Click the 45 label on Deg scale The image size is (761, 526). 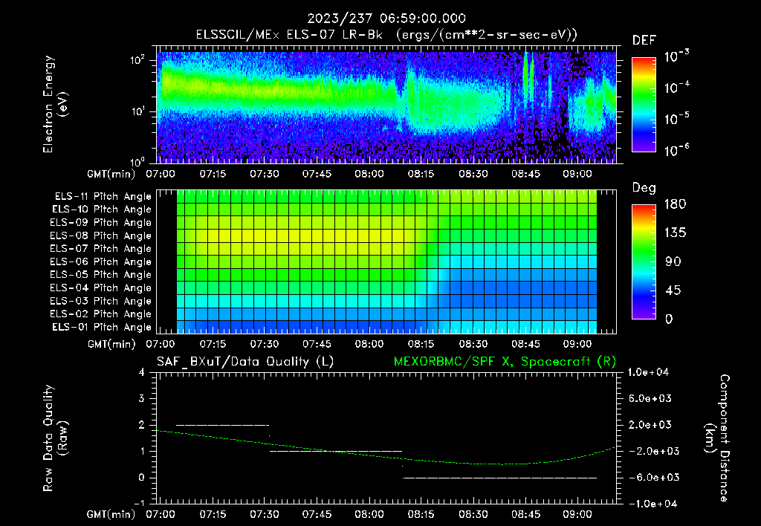(x=673, y=290)
